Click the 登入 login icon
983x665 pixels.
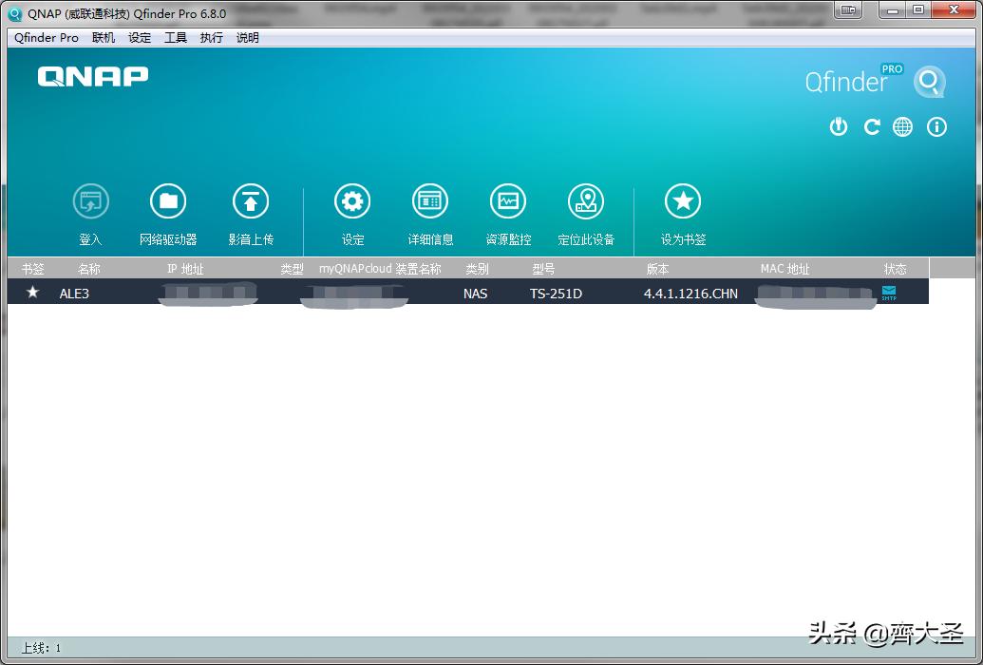(90, 201)
